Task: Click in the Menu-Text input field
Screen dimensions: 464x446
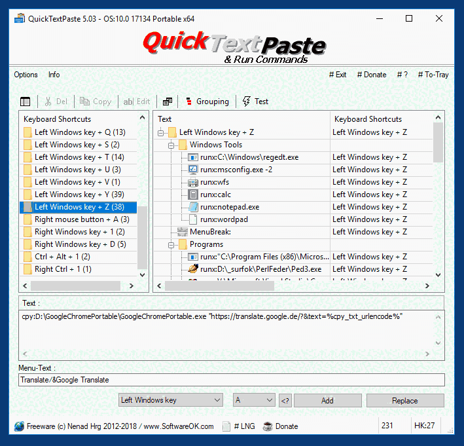Action: [232, 380]
